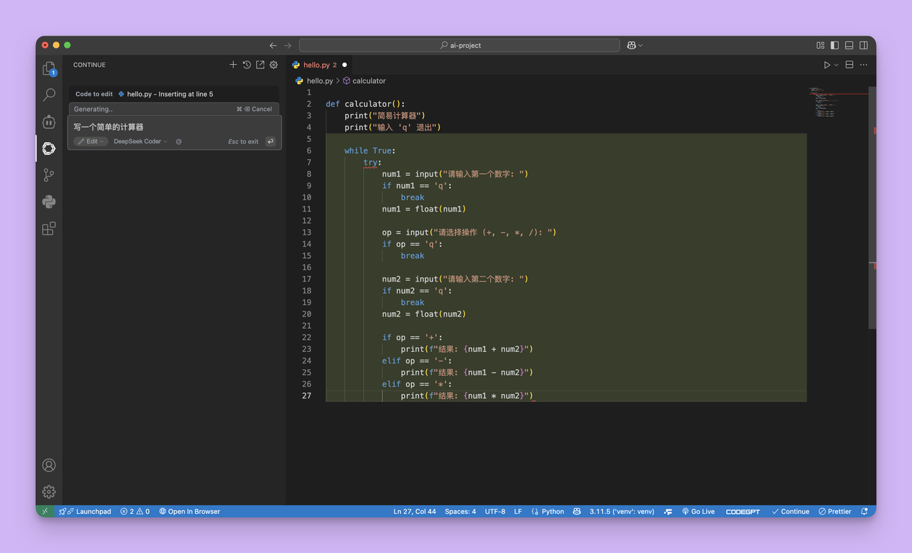912x553 pixels.
Task: Toggle the secondary side bar
Action: 864,46
